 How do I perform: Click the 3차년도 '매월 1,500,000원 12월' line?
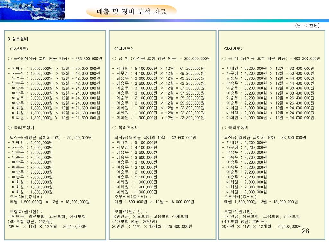point(261,202)
